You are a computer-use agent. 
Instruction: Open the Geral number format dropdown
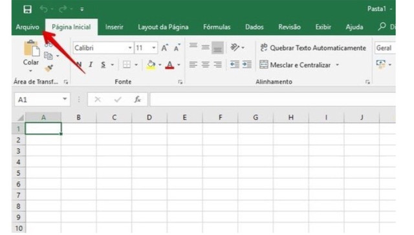click(x=385, y=48)
